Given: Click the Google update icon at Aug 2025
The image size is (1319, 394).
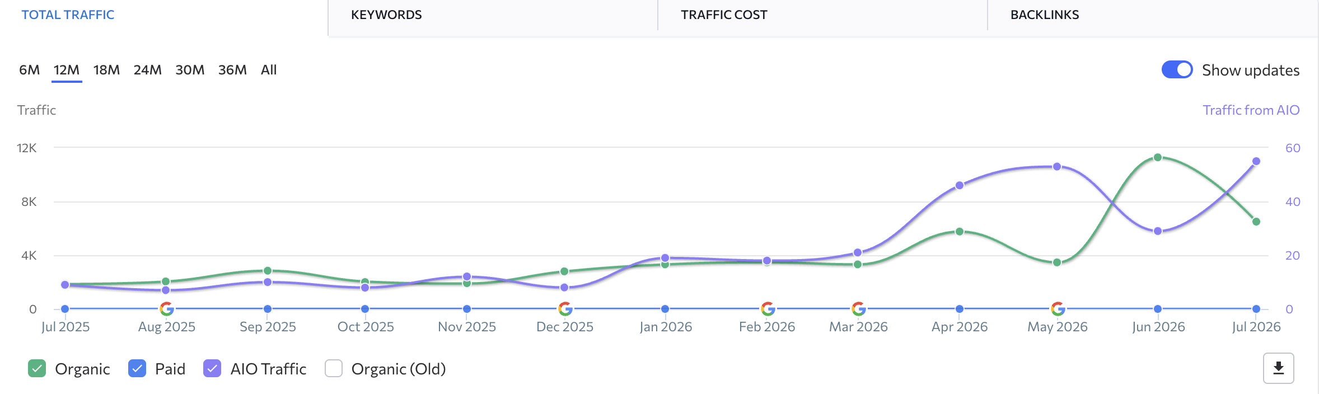Looking at the screenshot, I should pyautogui.click(x=166, y=309).
